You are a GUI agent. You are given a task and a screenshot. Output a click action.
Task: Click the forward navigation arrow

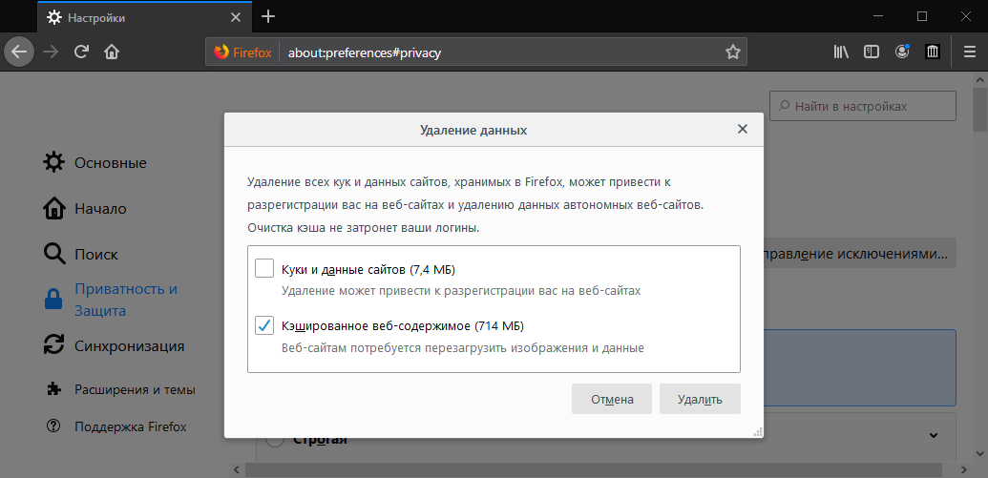pyautogui.click(x=51, y=52)
